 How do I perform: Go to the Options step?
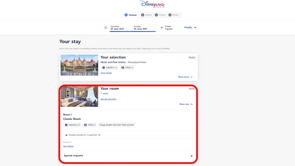click(146, 15)
